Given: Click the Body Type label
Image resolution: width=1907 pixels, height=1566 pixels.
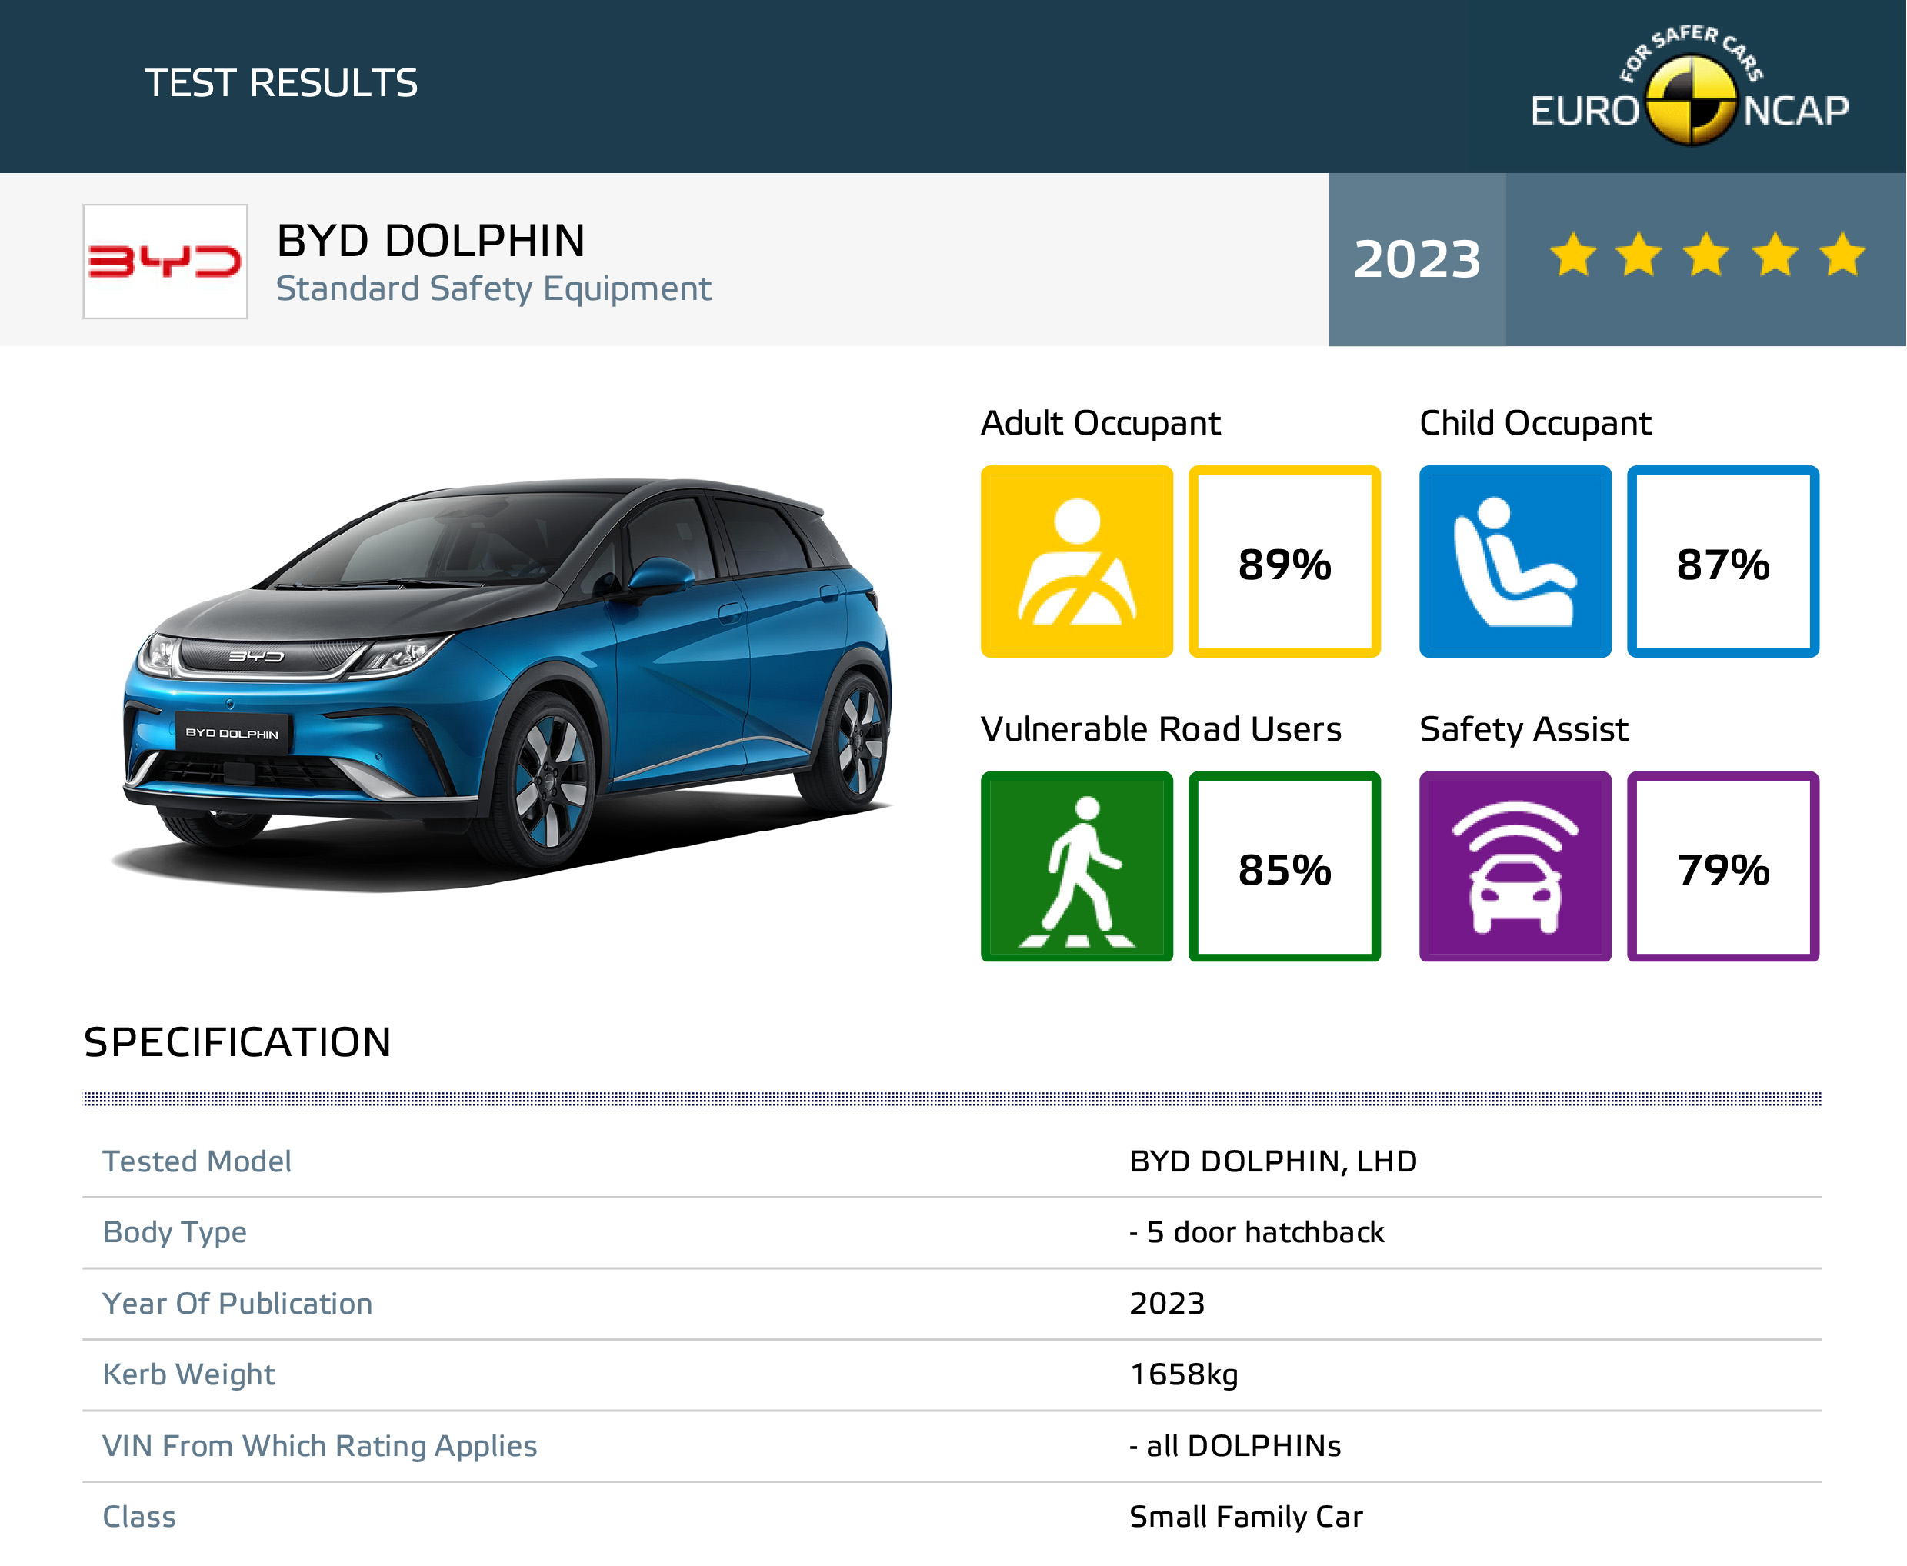Looking at the screenshot, I should 174,1232.
